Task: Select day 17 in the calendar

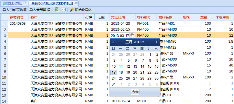Action: pyautogui.click(x=114, y=72)
